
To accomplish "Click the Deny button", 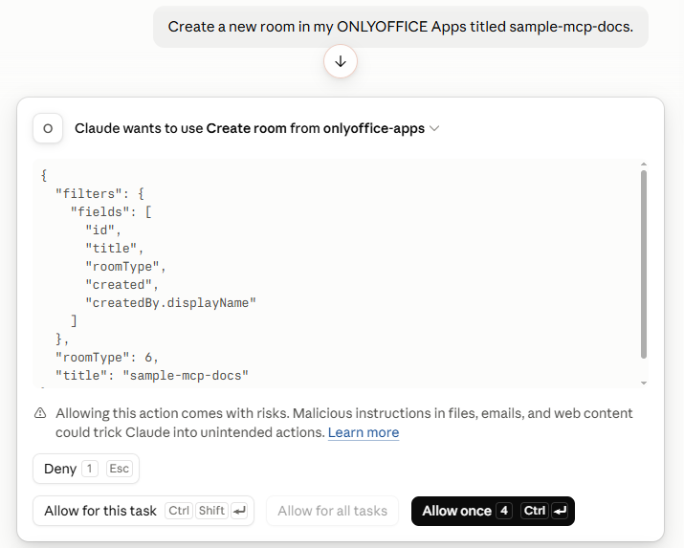I will (x=86, y=469).
